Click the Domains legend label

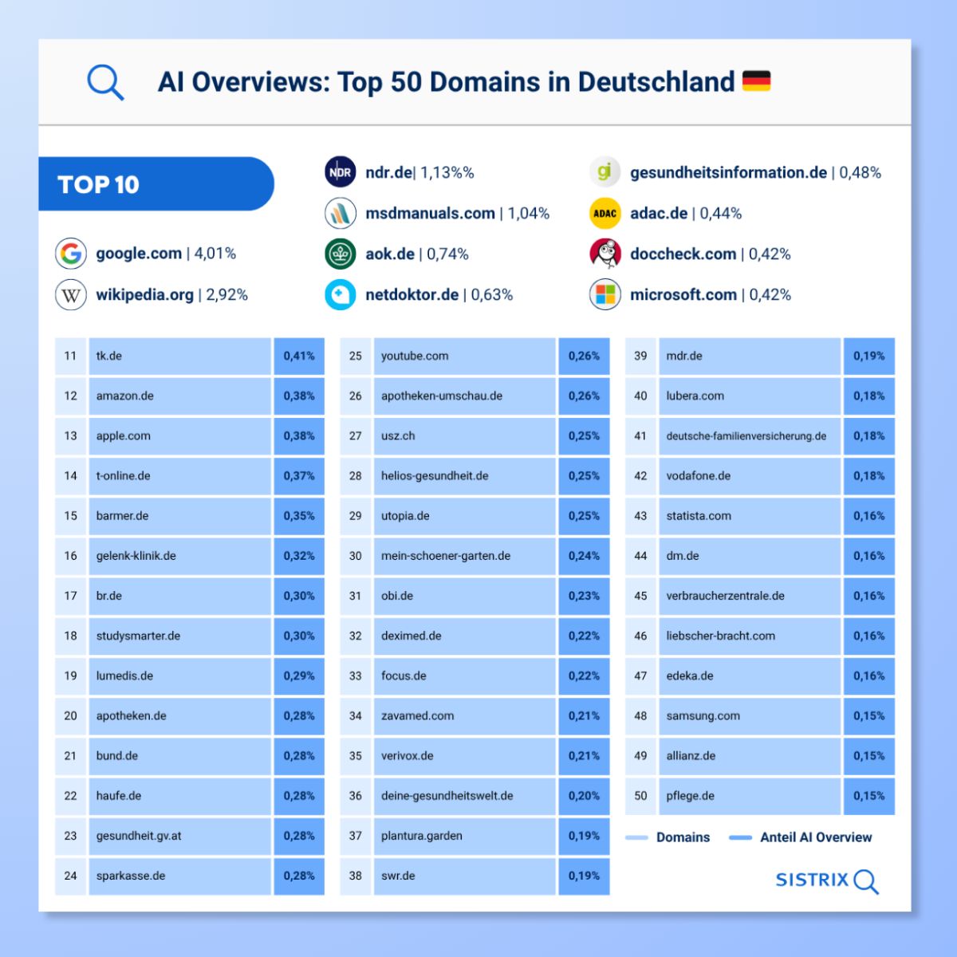pyautogui.click(x=683, y=837)
